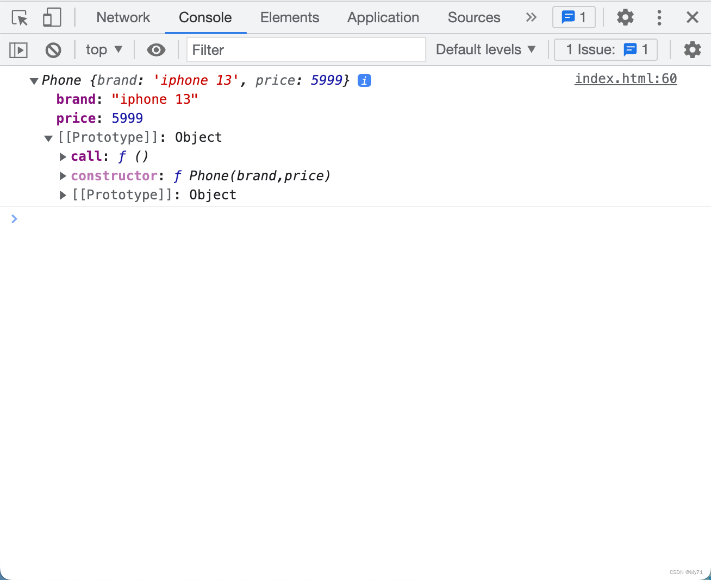Collapse the Phone object tree
The height and width of the screenshot is (580, 711).
[34, 81]
